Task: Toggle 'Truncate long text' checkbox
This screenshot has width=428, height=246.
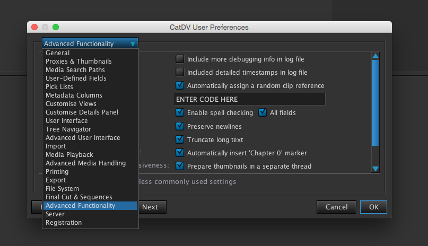Action: click(180, 139)
